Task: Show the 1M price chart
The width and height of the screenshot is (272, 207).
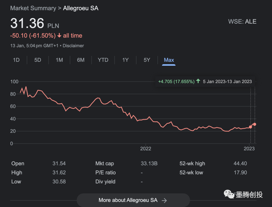Action: tap(59, 60)
